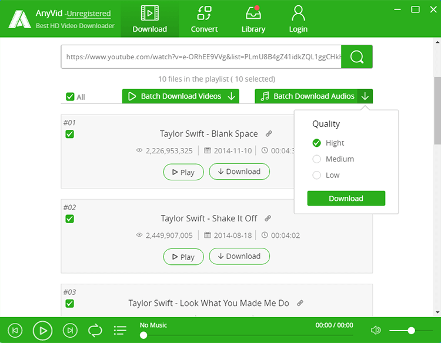Copy link icon next to Shake It Off
Screen dimensions: 441x343
(268, 218)
